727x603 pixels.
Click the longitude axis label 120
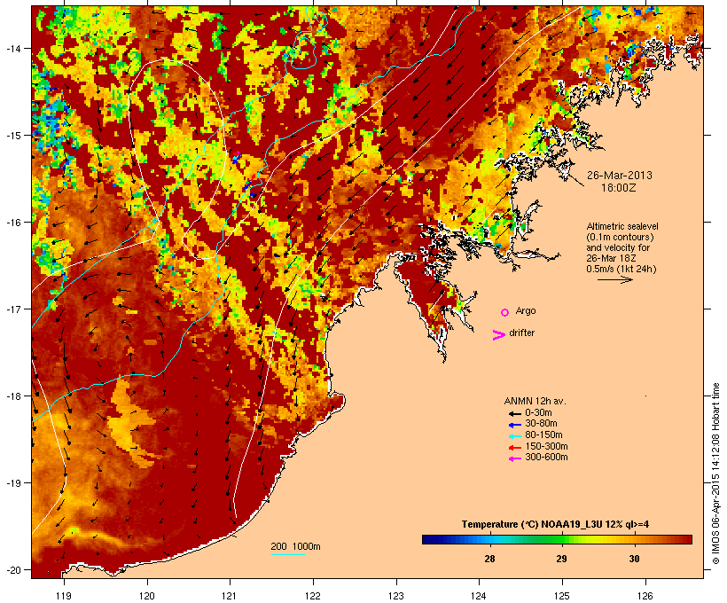click(x=147, y=596)
